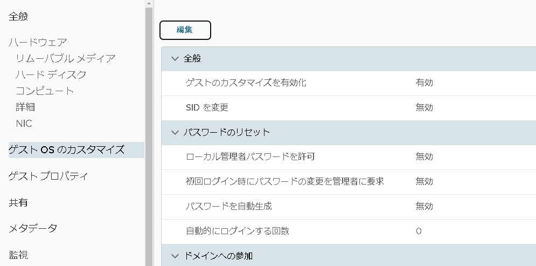Open メタデータ sidebar item
This screenshot has height=266, width=536.
point(33,228)
